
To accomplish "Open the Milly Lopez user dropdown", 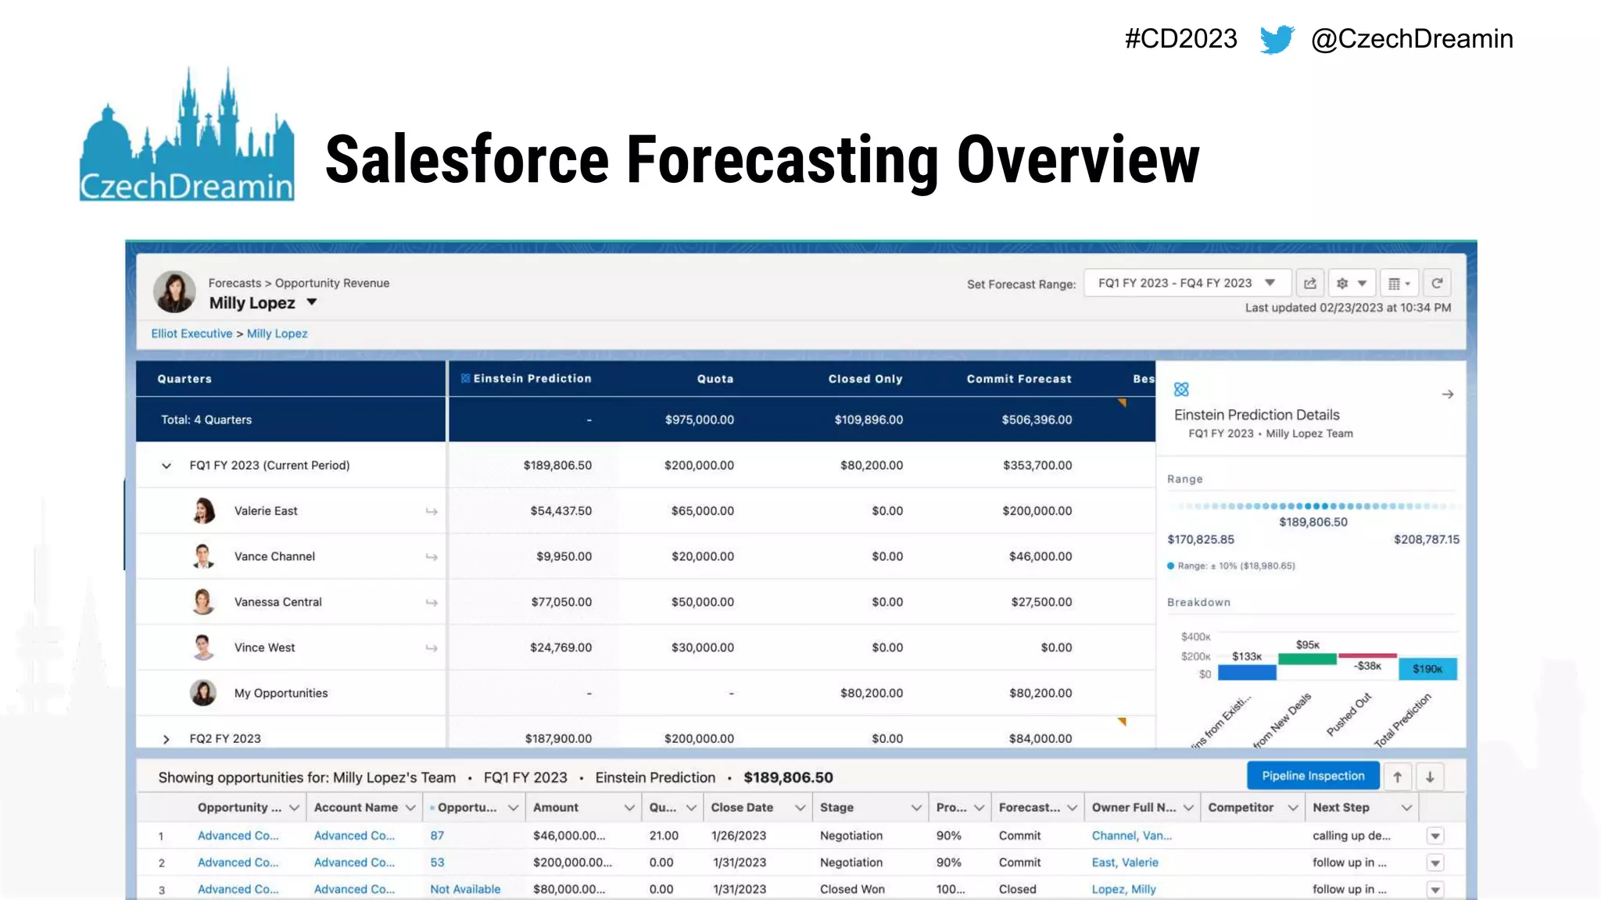I will coord(311,302).
